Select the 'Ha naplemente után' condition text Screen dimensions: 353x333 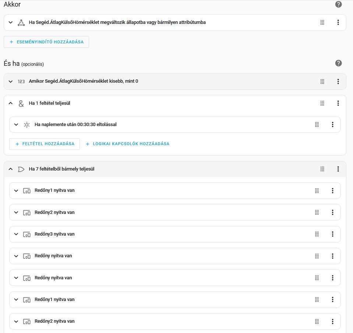(x=75, y=125)
